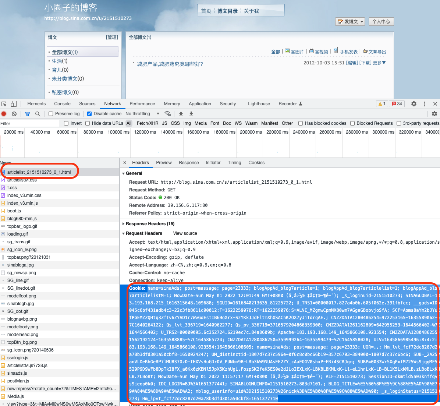Import HAR file upload icon

(x=181, y=114)
